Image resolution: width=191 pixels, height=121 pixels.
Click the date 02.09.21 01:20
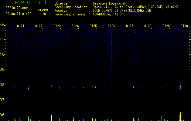click(x=19, y=14)
